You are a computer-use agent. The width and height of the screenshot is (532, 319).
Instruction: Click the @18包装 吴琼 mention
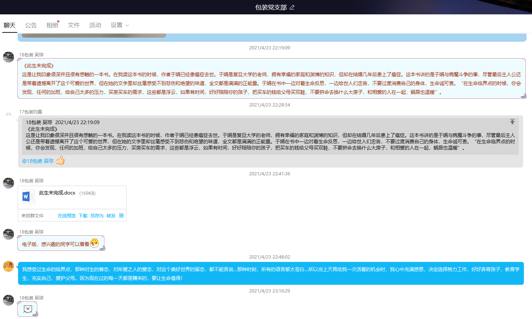tap(38, 161)
